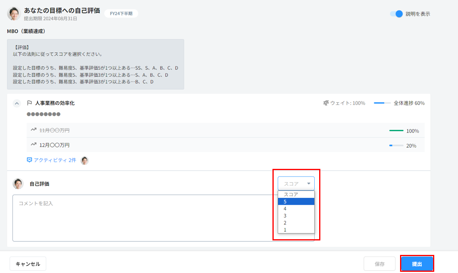The width and height of the screenshot is (458, 273).
Task: Toggle the 説明を表示 switch
Action: [x=396, y=14]
